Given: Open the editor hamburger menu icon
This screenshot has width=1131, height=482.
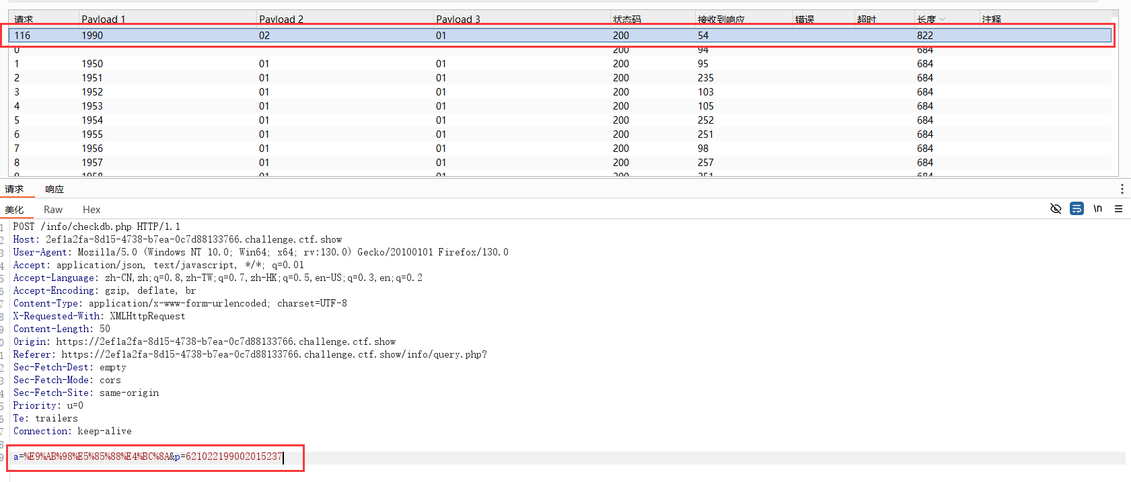Looking at the screenshot, I should 1118,209.
